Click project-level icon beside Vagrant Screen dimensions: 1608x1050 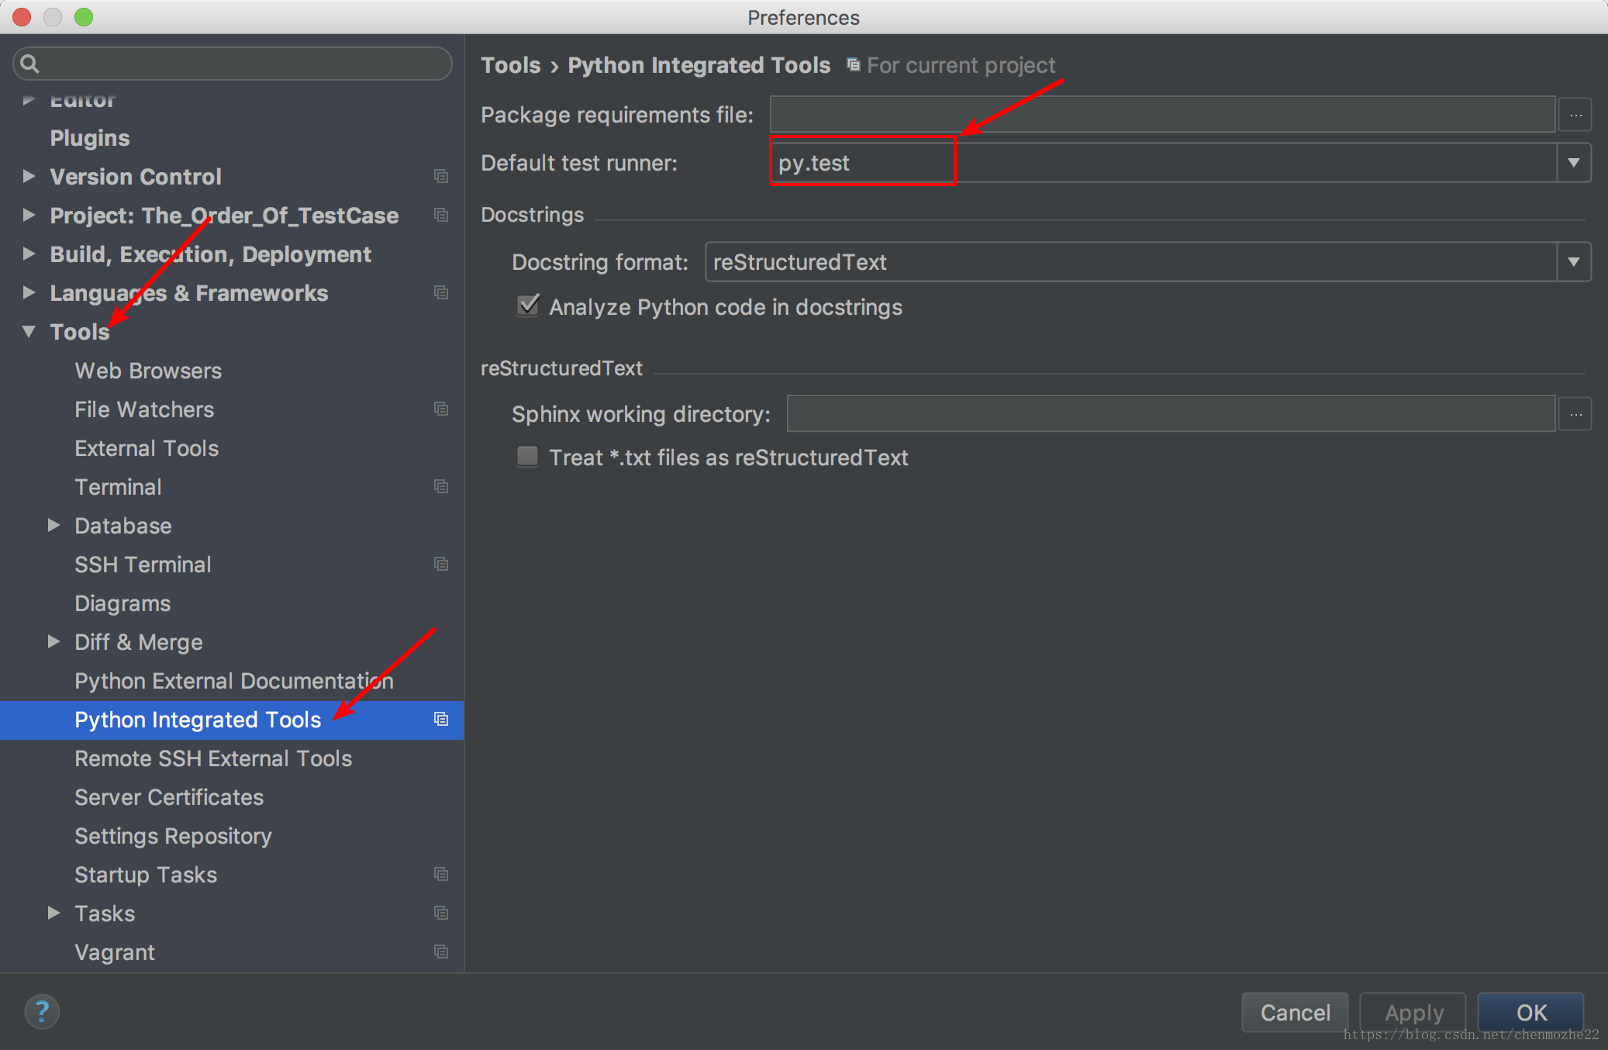[x=441, y=952]
